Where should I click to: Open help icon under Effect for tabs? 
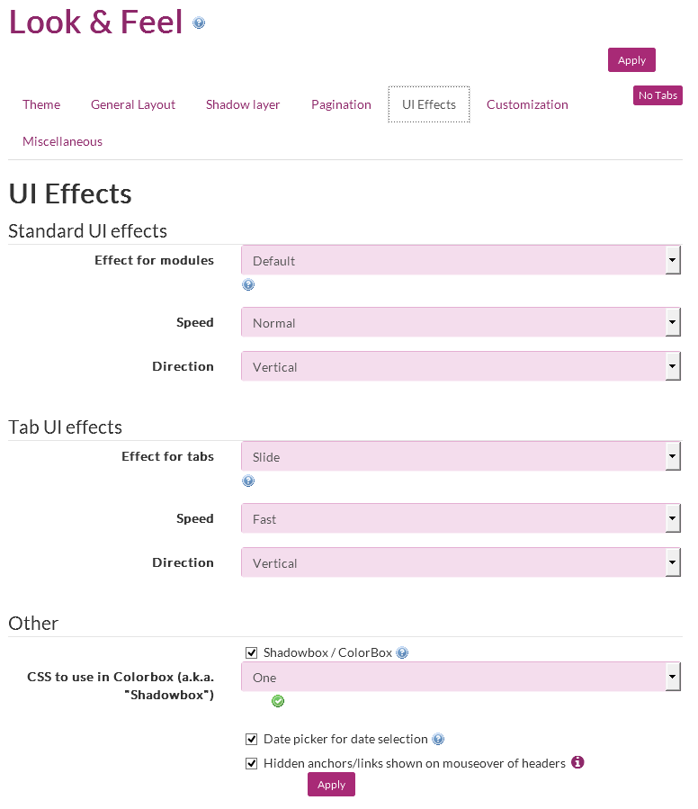pyautogui.click(x=248, y=481)
